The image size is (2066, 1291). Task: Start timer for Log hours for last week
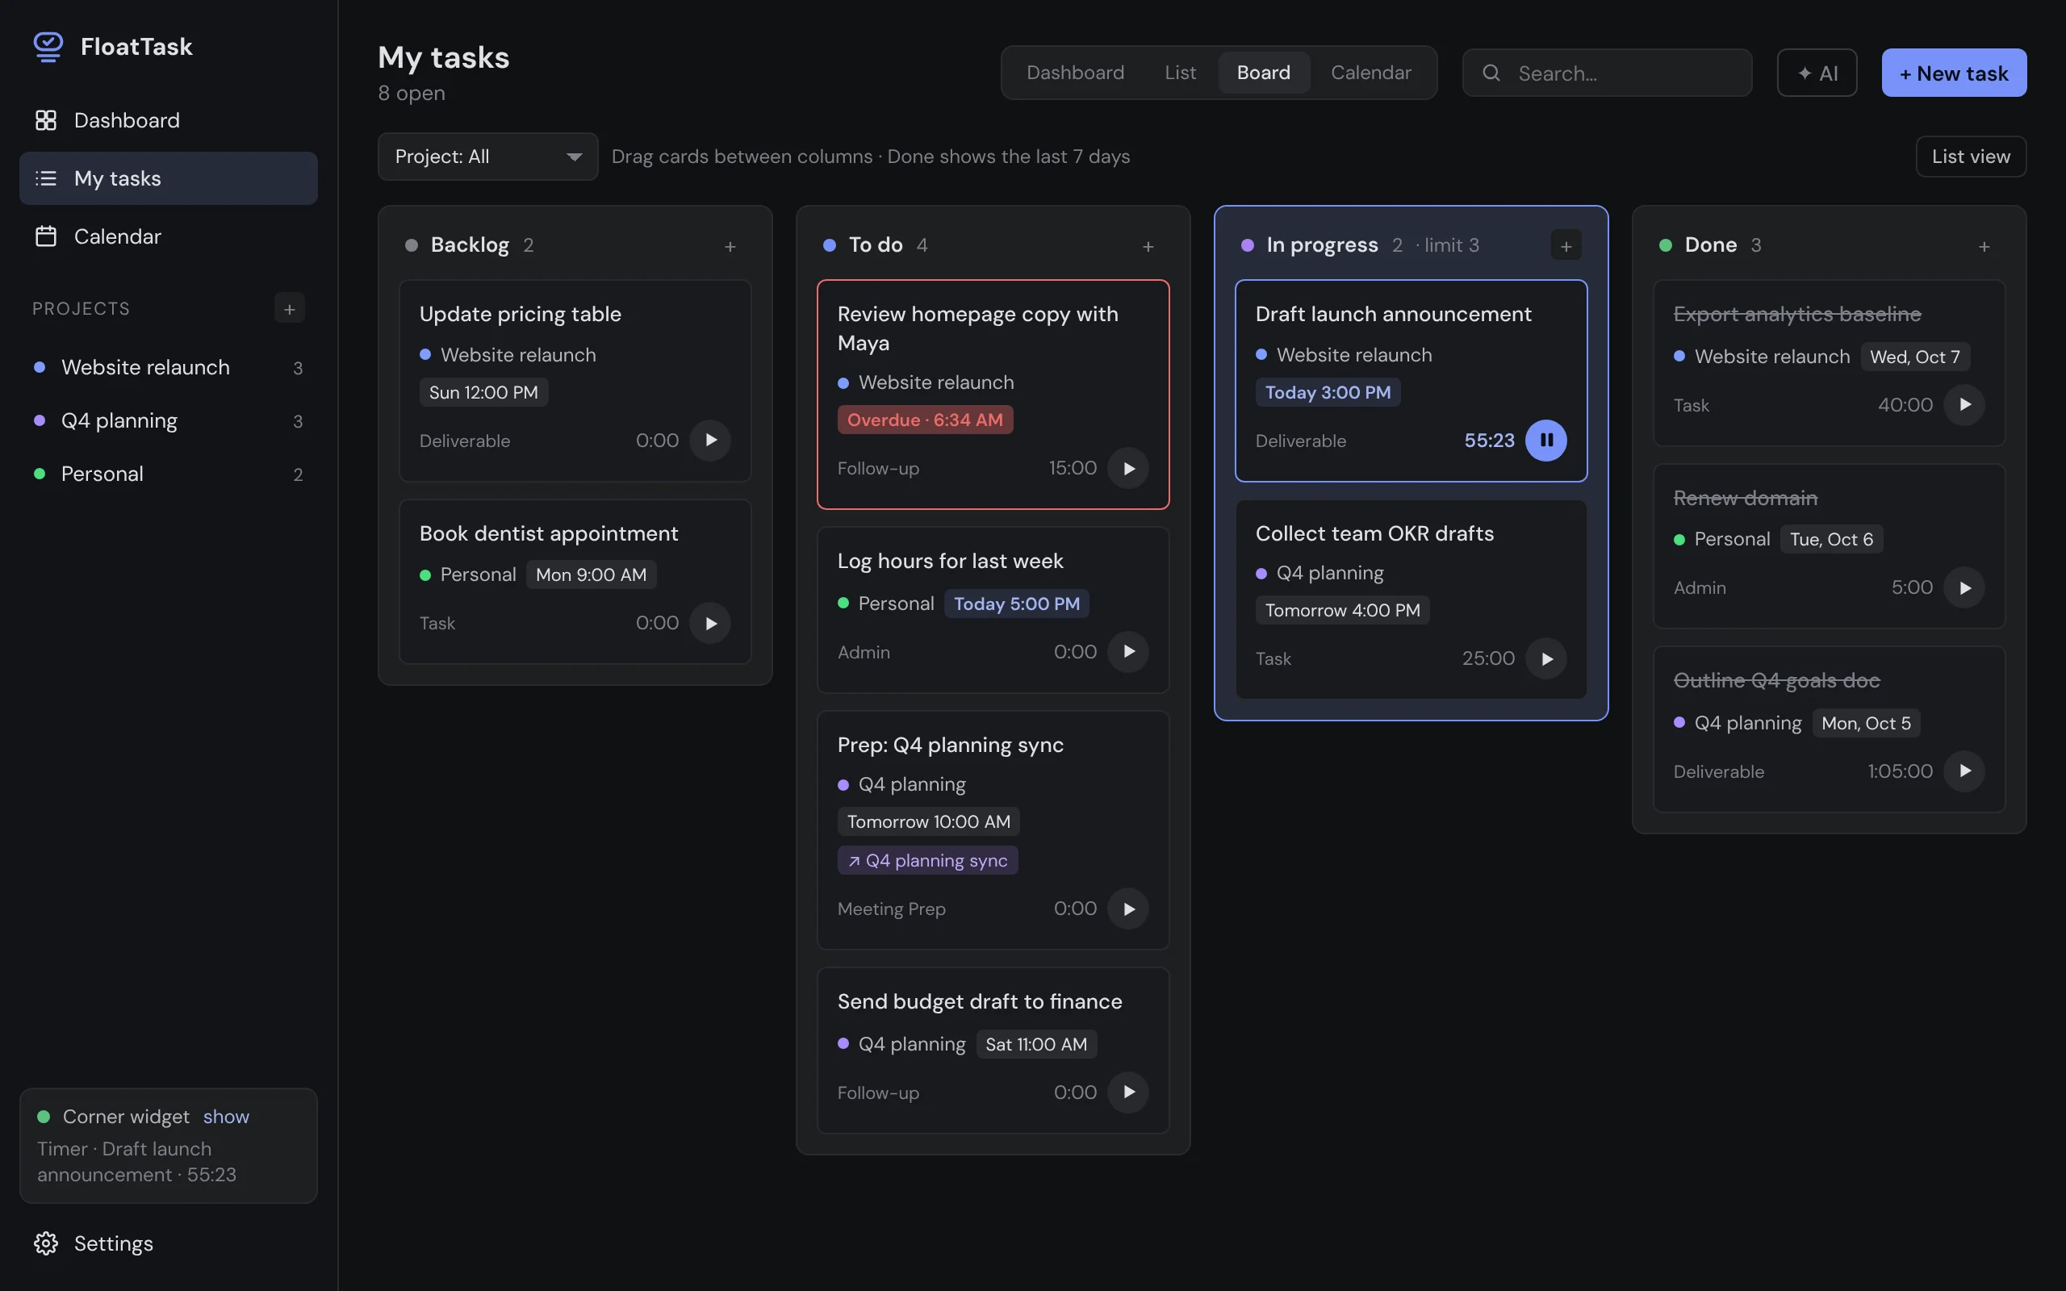click(1128, 651)
